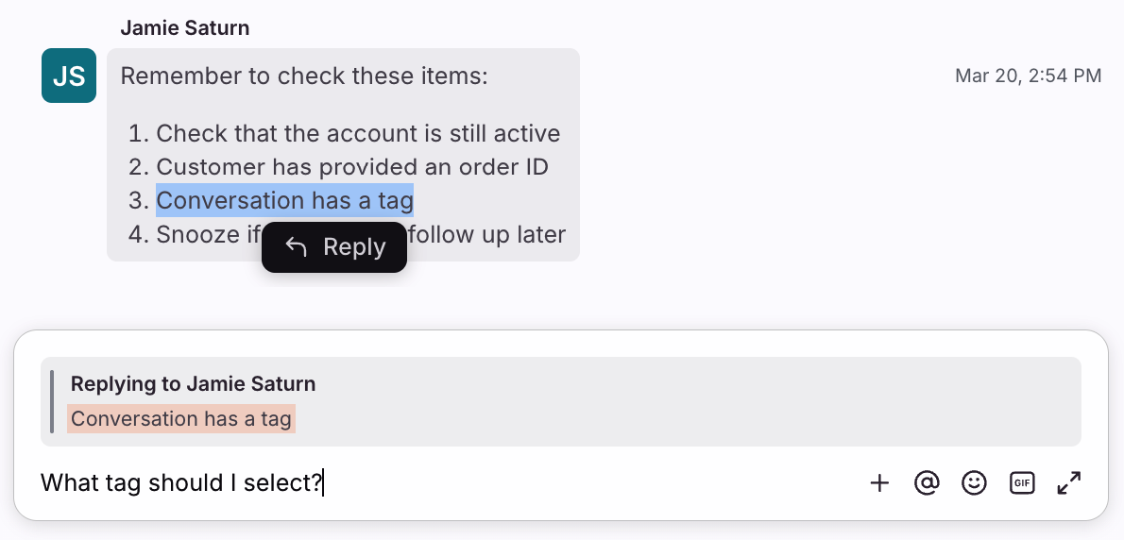The image size is (1124, 540).
Task: Click the JS avatar of Jamie Saturn
Action: pos(69,76)
